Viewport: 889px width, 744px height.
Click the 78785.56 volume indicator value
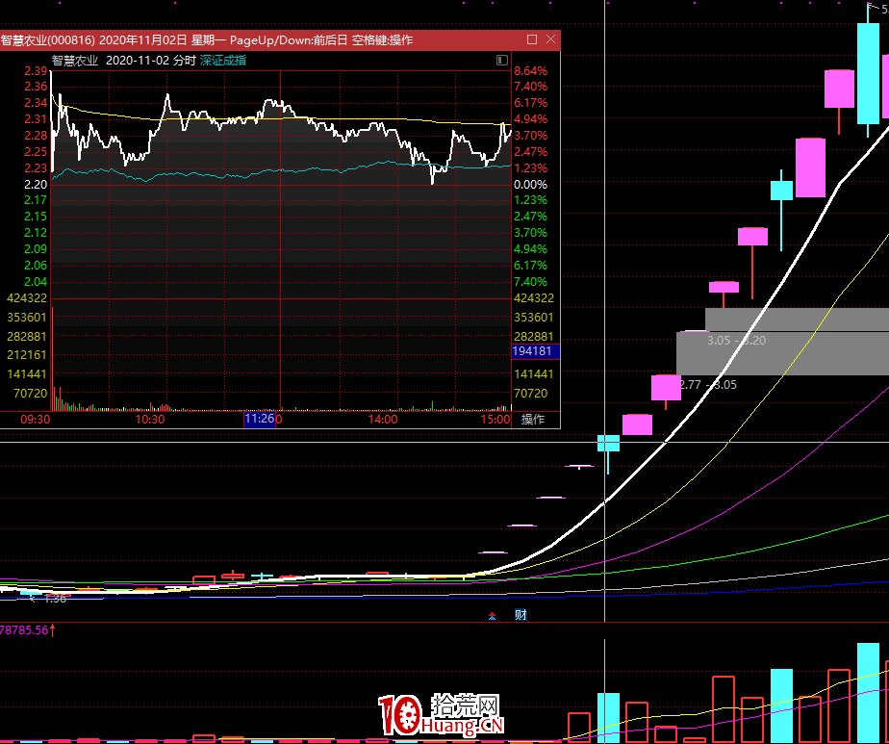point(27,630)
